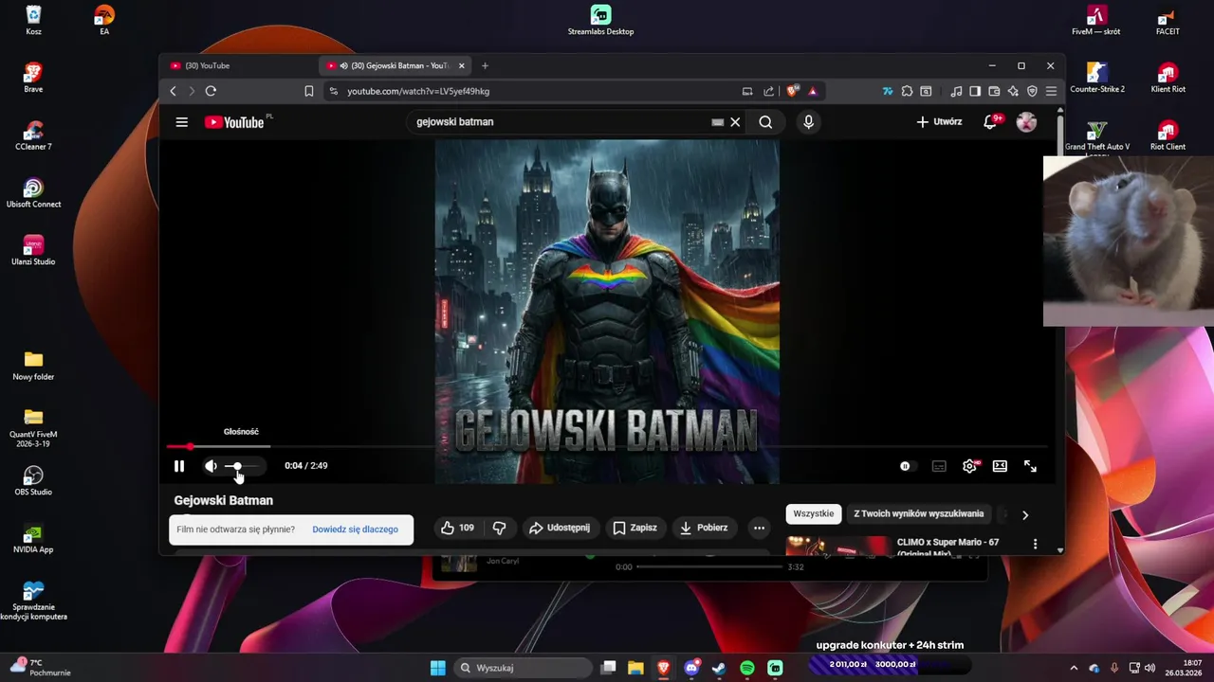Open Steam from the taskbar
This screenshot has width=1214, height=682.
pos(719,668)
